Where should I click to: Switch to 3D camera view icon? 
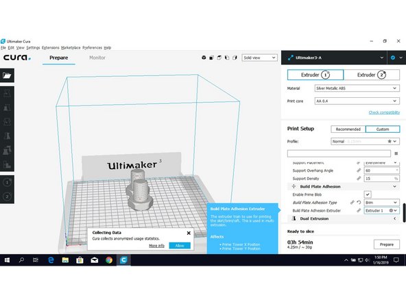[204, 58]
